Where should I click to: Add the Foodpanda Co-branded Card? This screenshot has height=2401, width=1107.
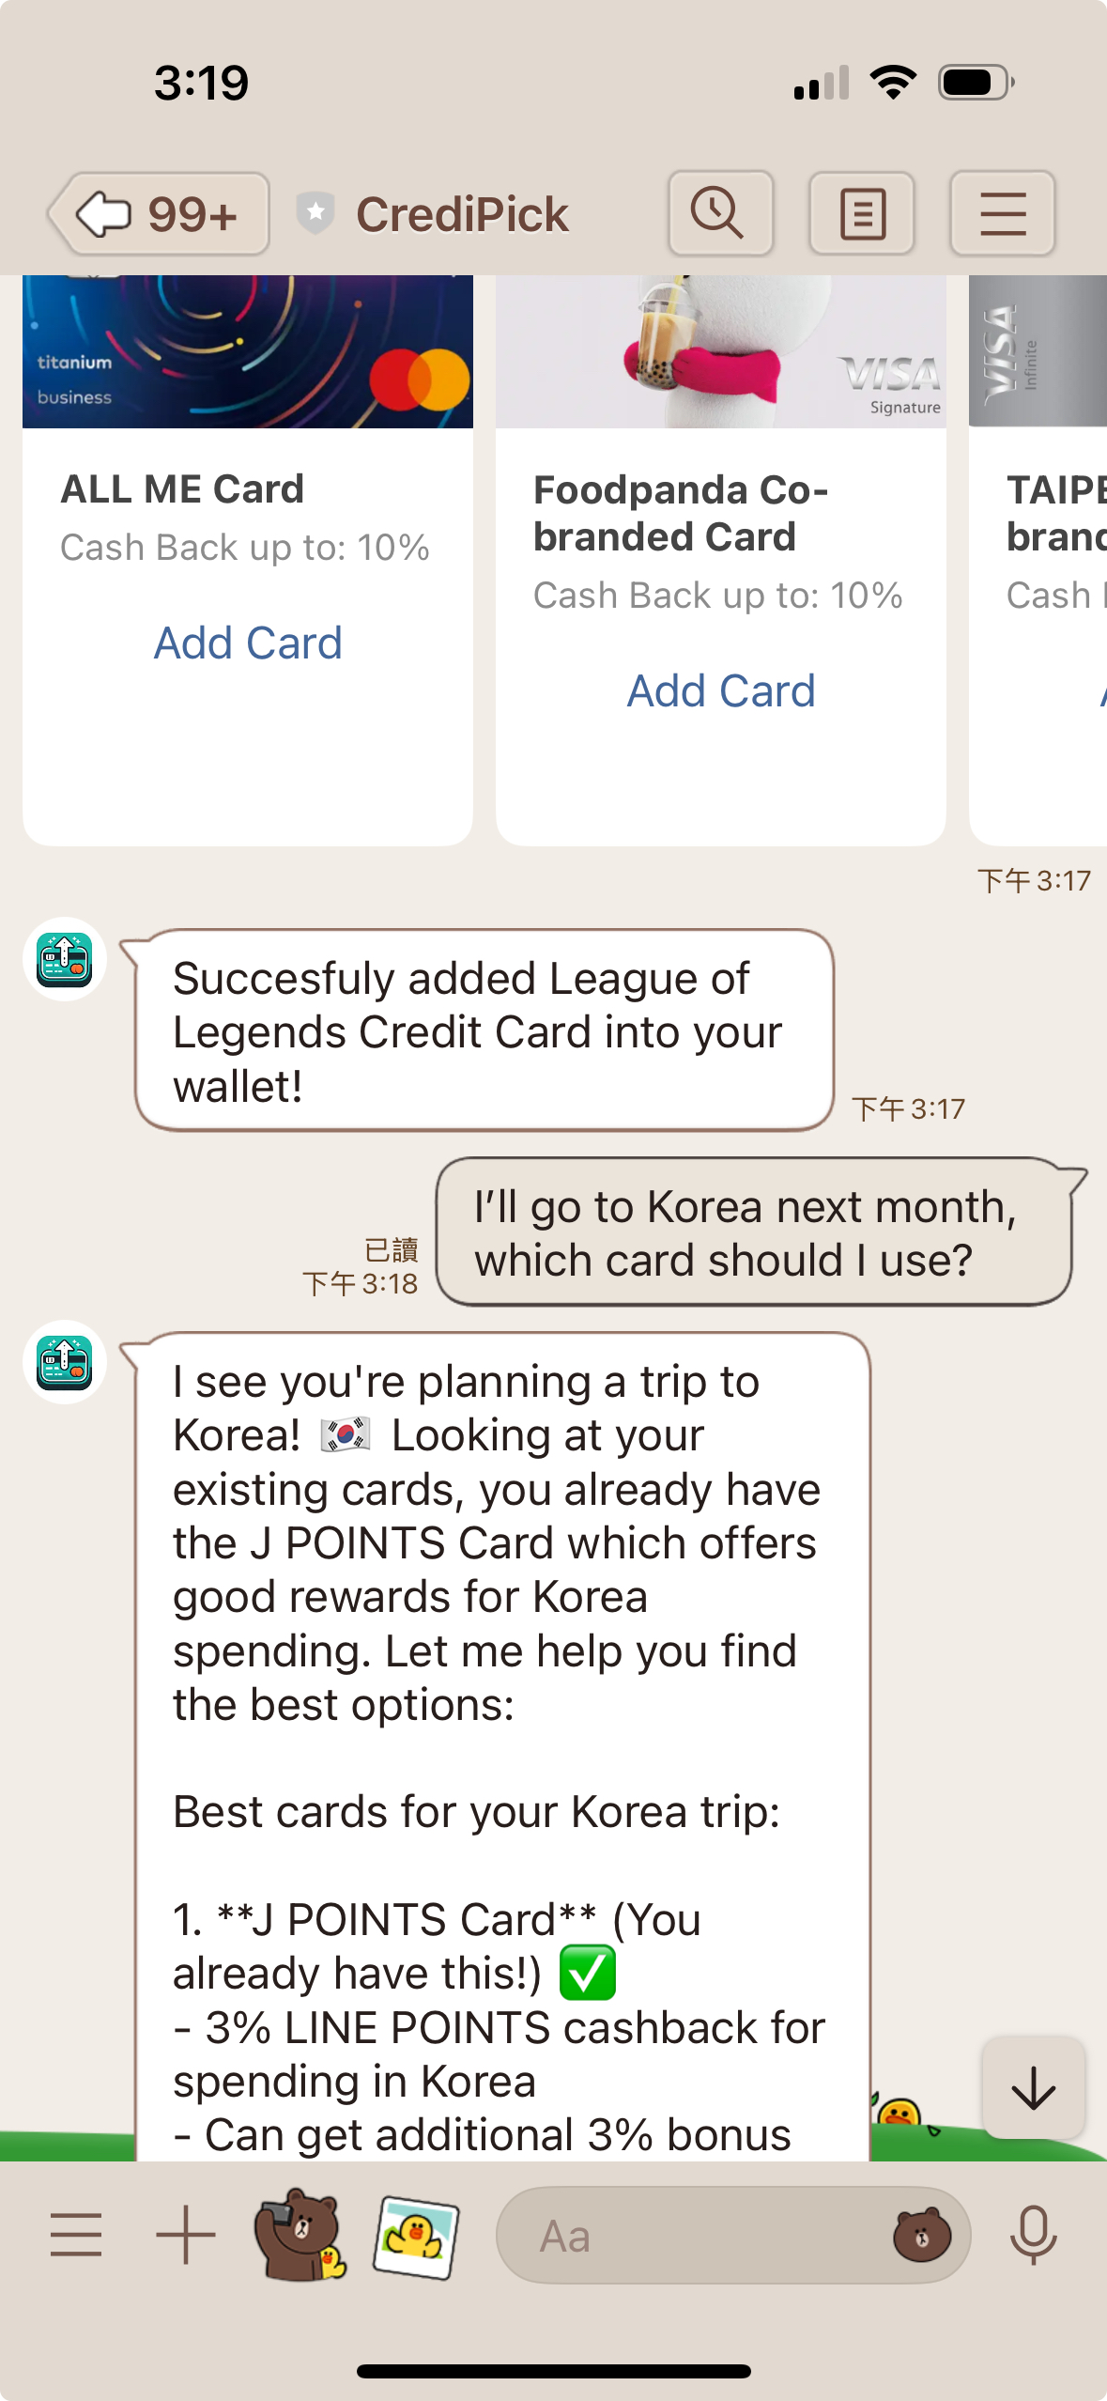coord(720,691)
